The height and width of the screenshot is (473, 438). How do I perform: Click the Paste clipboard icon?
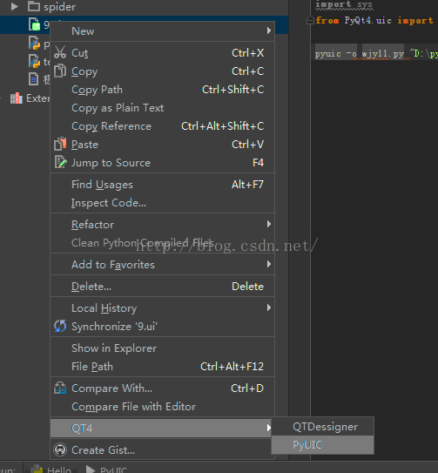coord(60,144)
